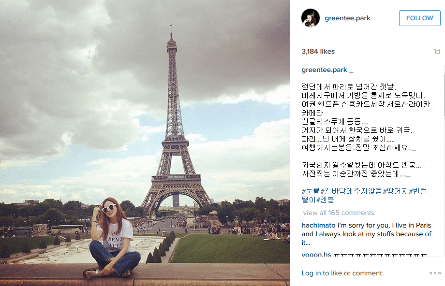Click the greentee.park profile avatar

(310, 18)
